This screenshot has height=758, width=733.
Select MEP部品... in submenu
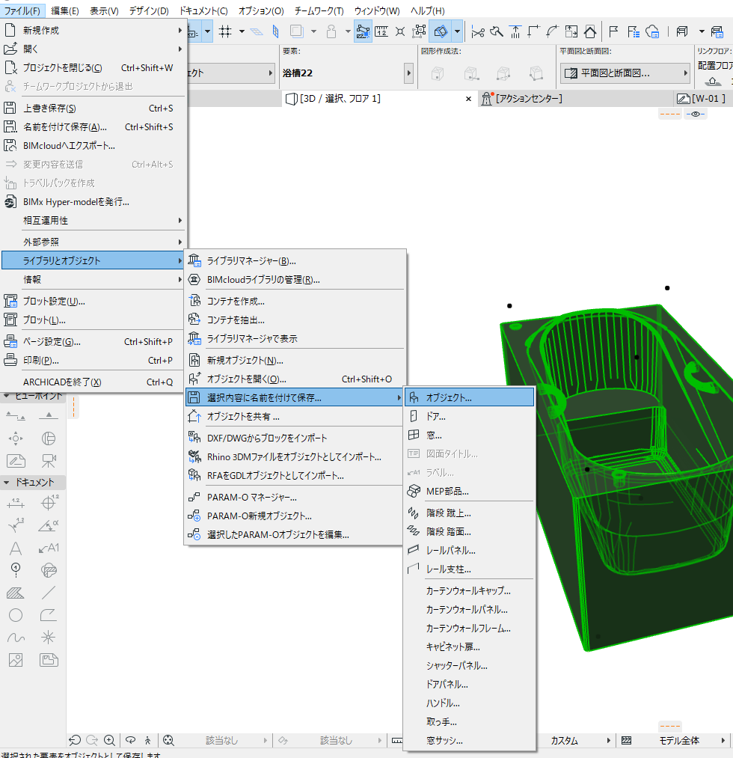point(469,491)
